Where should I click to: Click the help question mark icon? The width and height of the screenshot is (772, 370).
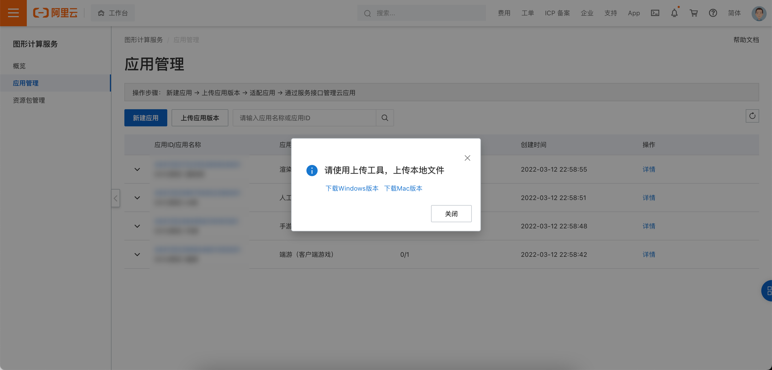coord(713,13)
